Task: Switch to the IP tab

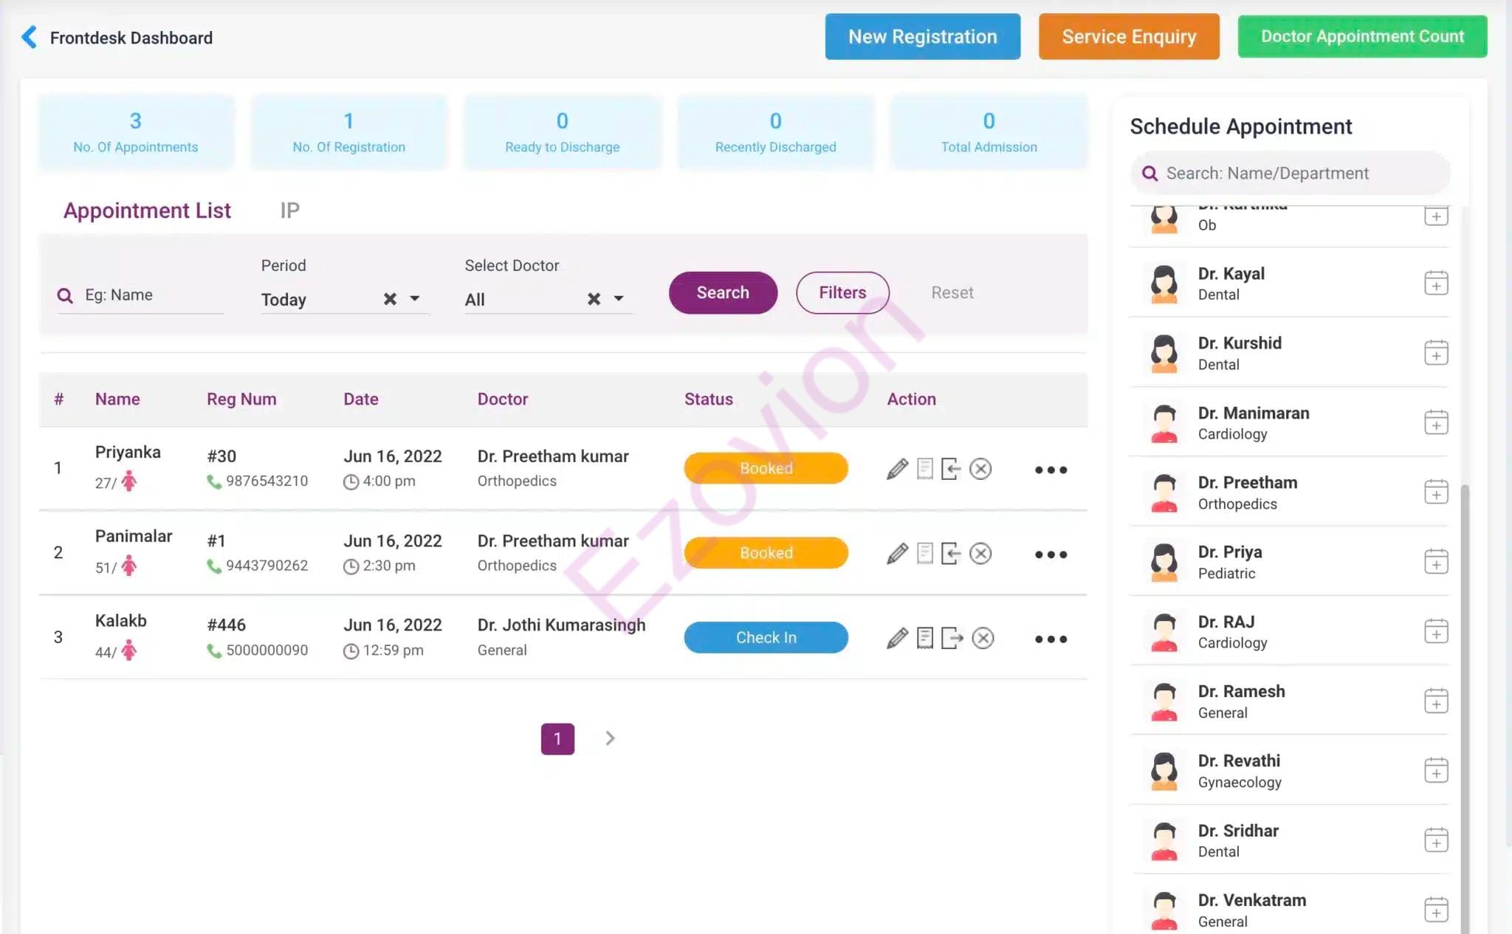Action: pyautogui.click(x=289, y=210)
